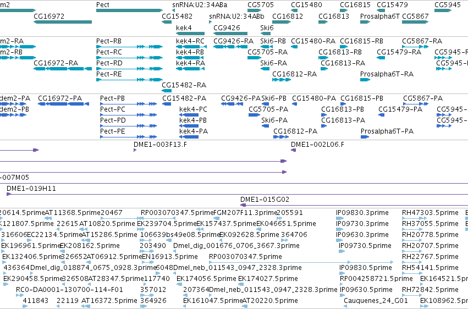Viewport: 468px width, 309px height.
Task: Click the Pect gene arrow glyph
Action: tap(130, 10)
